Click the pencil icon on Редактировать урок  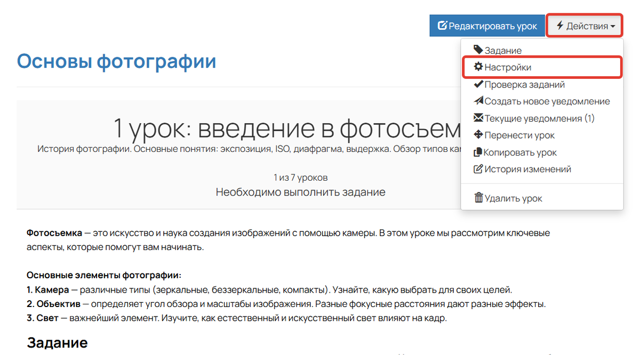point(443,25)
